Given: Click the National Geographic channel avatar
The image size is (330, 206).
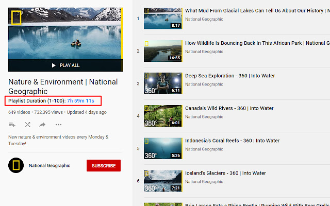Looking at the screenshot, I should click(16, 165).
